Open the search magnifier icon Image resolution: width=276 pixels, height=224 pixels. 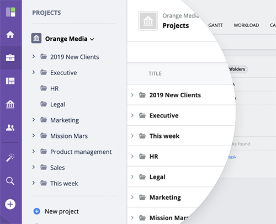coord(10,181)
